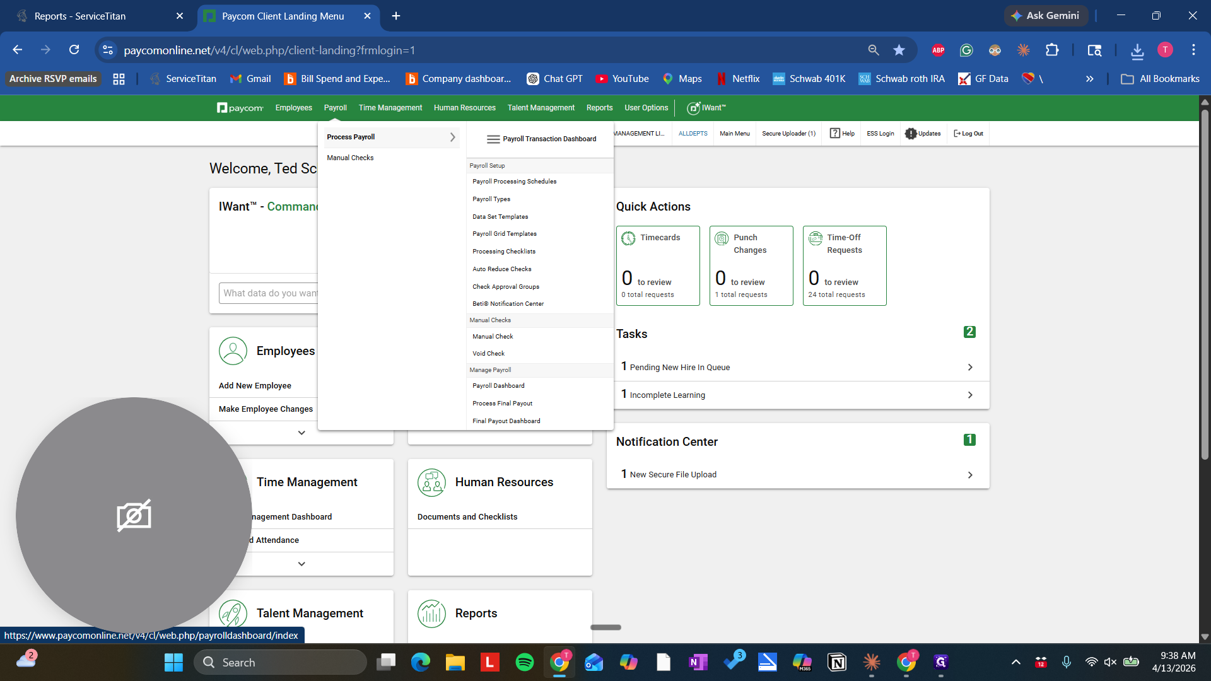The image size is (1211, 681).
Task: Click the Talent Management rocket icon
Action: point(233,612)
